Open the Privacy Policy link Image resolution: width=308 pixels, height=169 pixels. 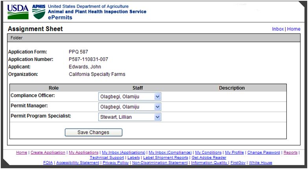coord(115,163)
